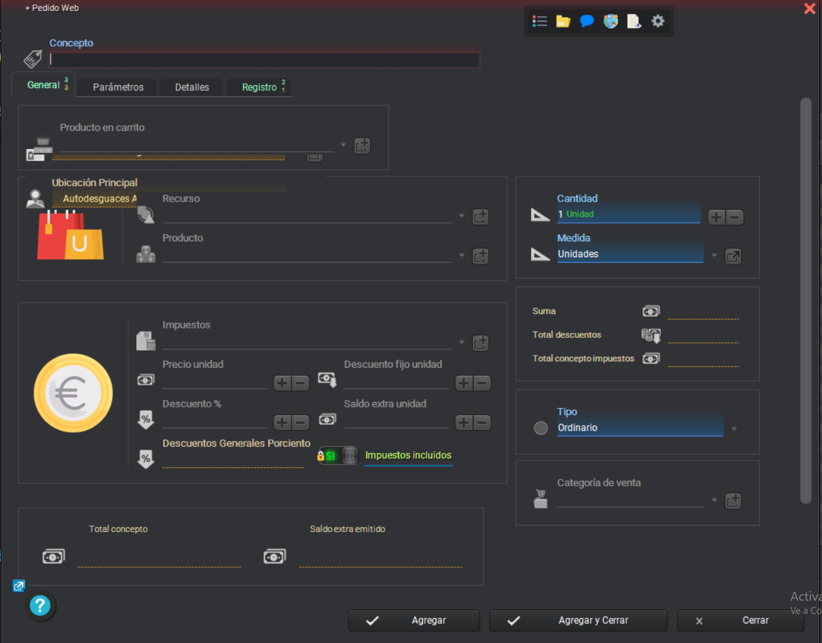This screenshot has height=643, width=822.
Task: Click the settings gear icon
Action: tap(658, 21)
